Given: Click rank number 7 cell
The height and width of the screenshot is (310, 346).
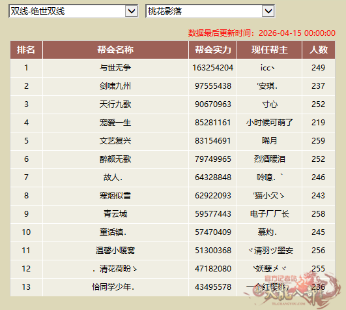Looking at the screenshot, I should pyautogui.click(x=26, y=178).
